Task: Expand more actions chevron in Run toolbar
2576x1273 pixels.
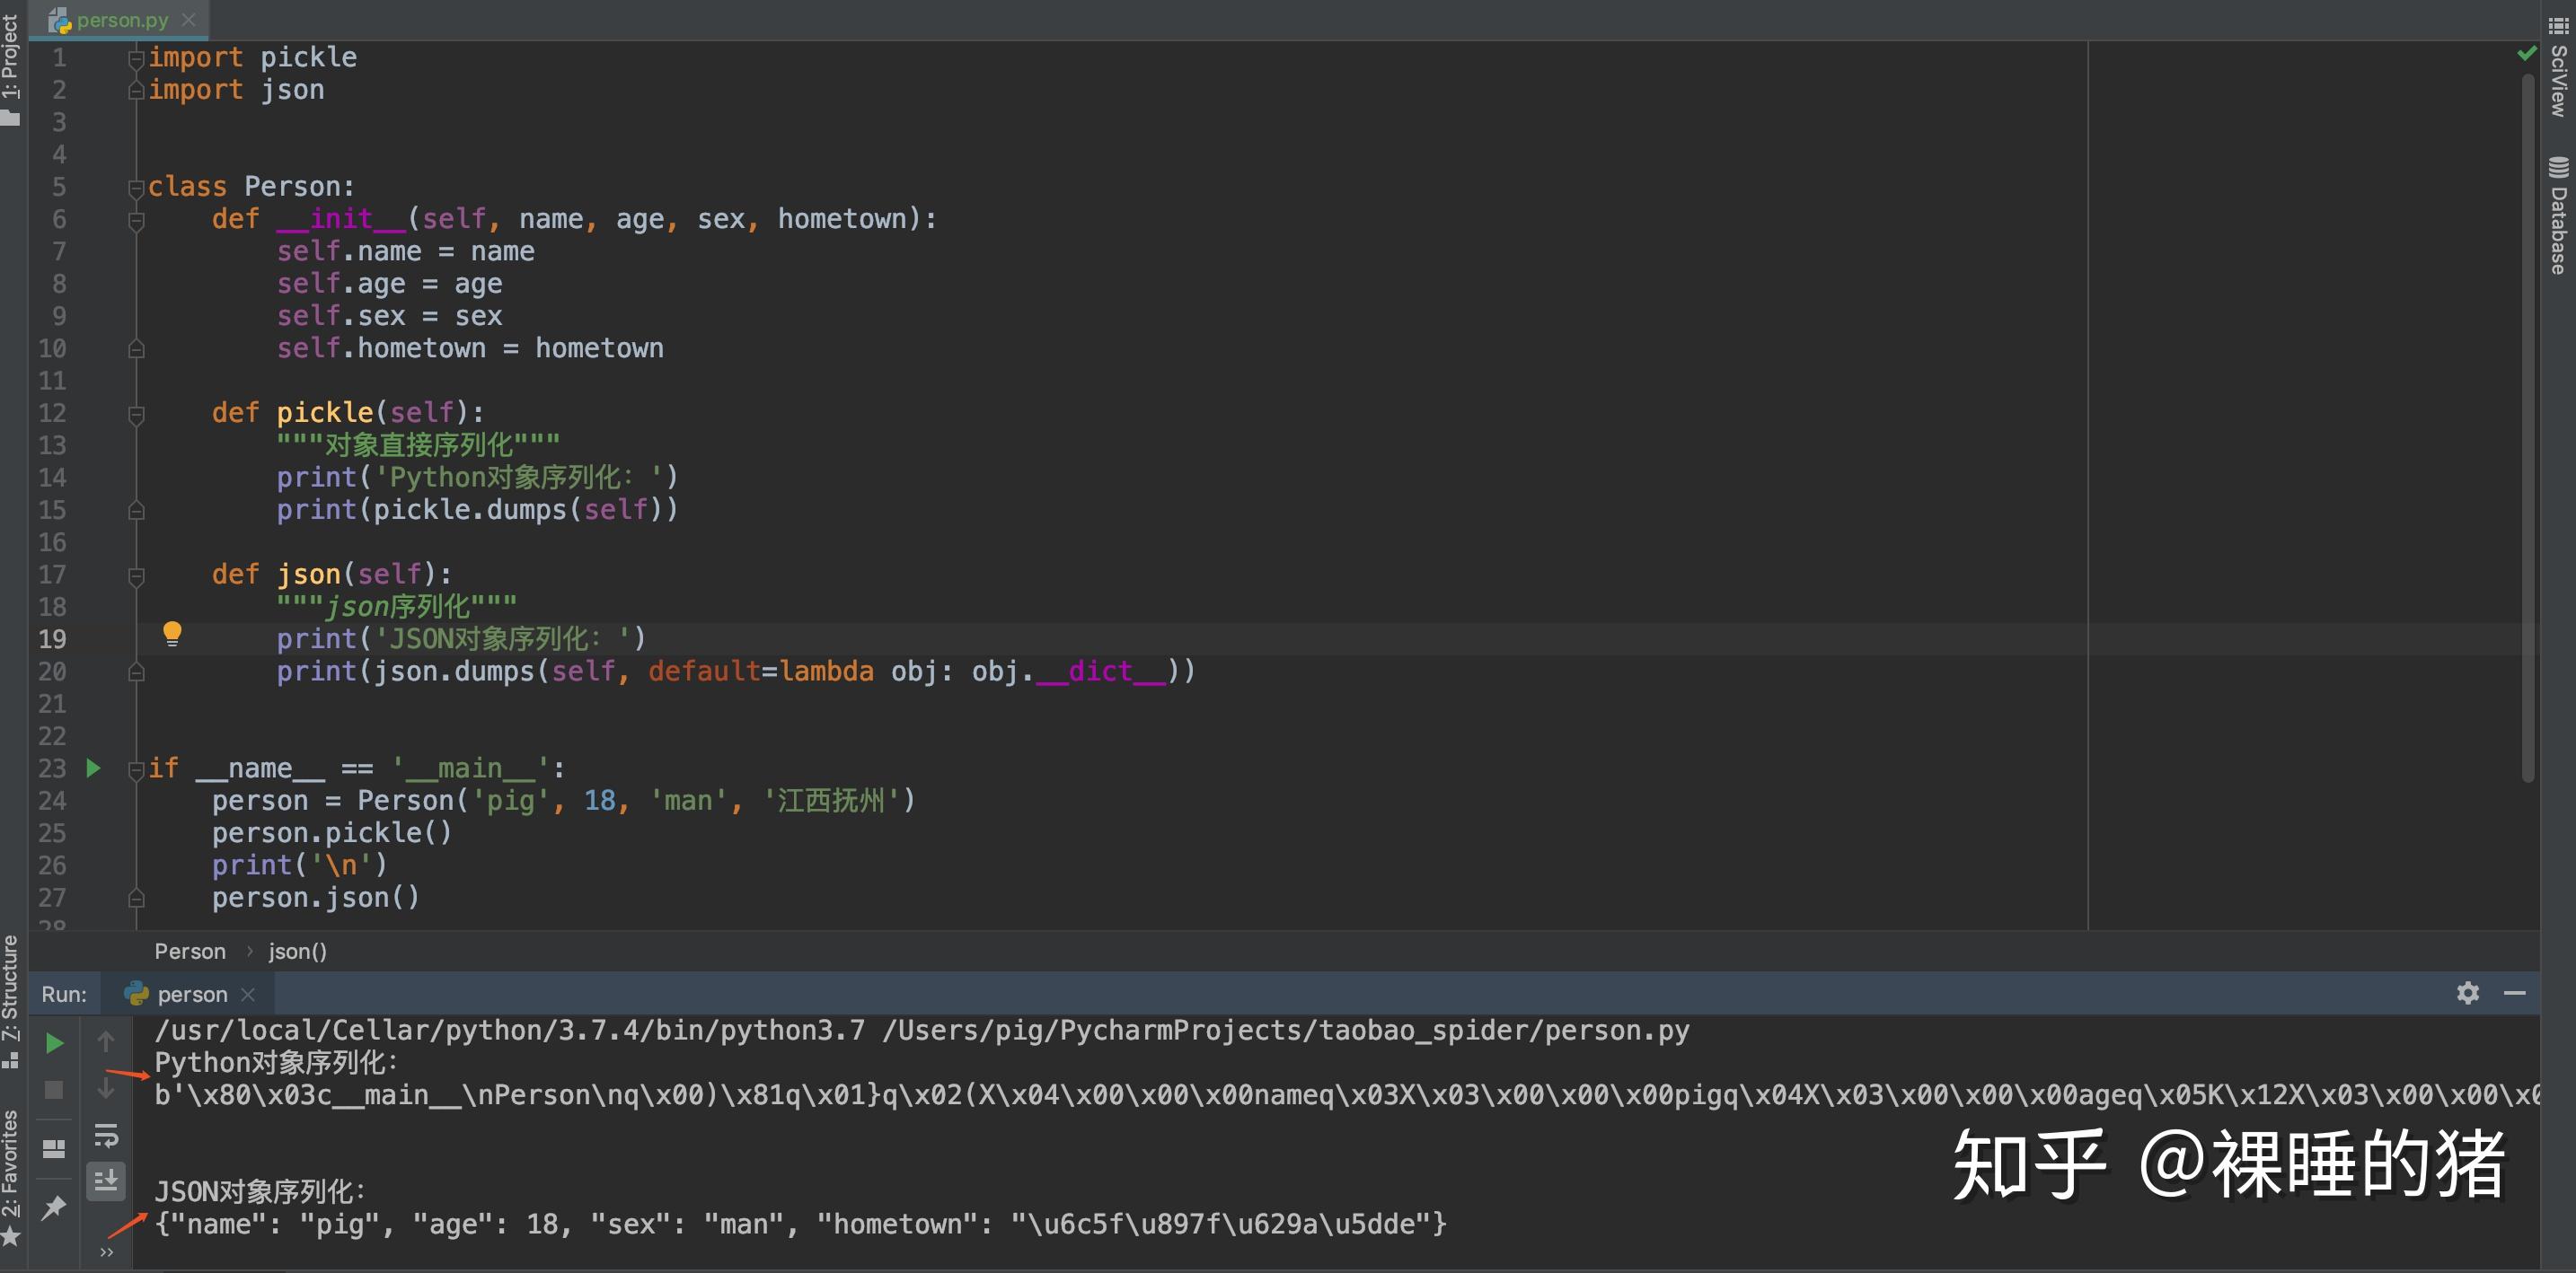Action: pyautogui.click(x=106, y=1252)
